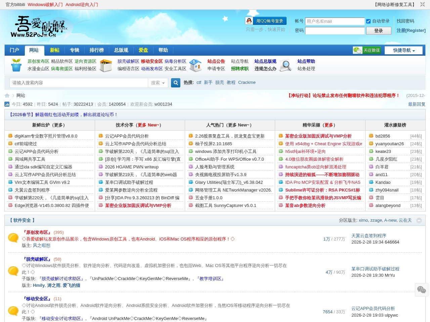This screenshot has width=430, height=322.
Task: Open the search type dropdown beside 搜索
Action: [158, 83]
